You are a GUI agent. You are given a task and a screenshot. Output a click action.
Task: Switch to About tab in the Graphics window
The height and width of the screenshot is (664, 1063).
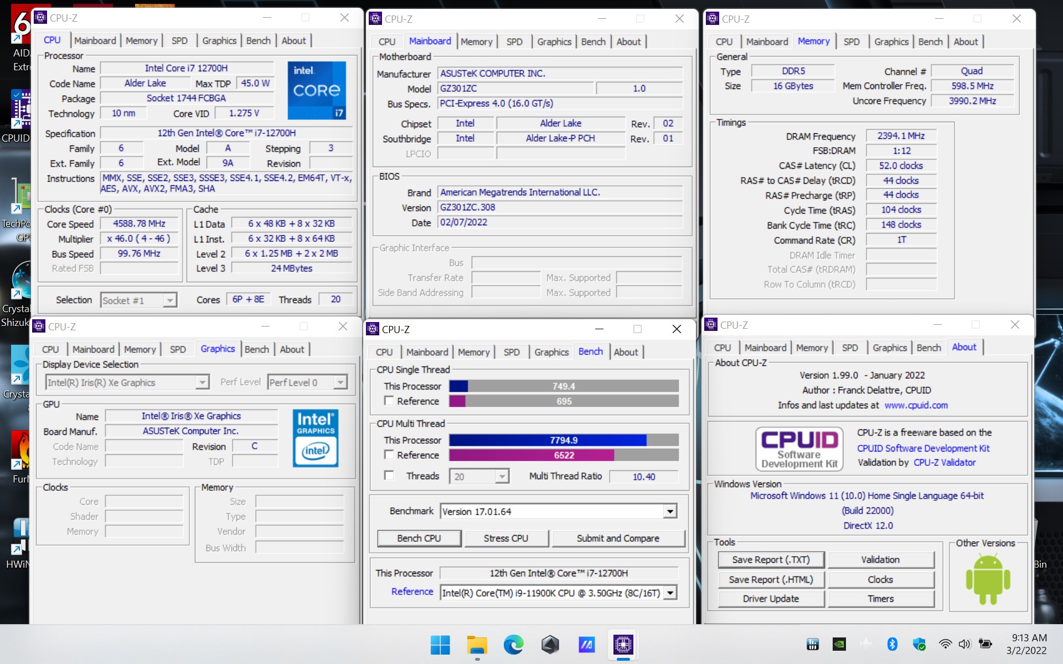[x=292, y=349]
